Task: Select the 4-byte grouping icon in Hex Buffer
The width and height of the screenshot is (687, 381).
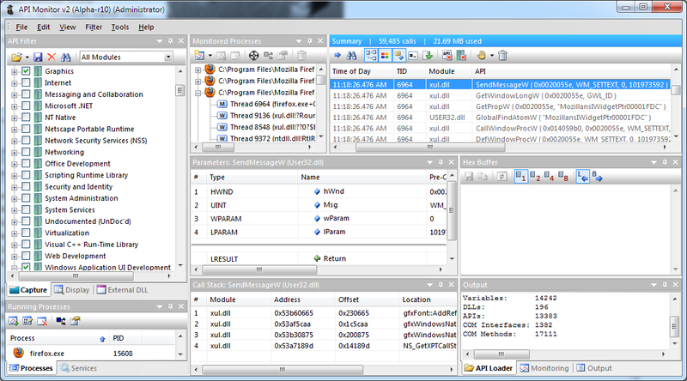Action: pos(549,177)
